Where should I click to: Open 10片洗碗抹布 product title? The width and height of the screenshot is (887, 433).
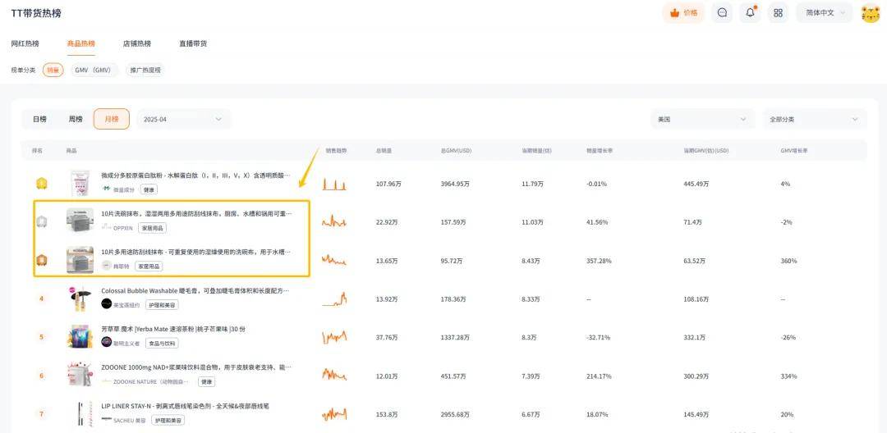(x=196, y=214)
